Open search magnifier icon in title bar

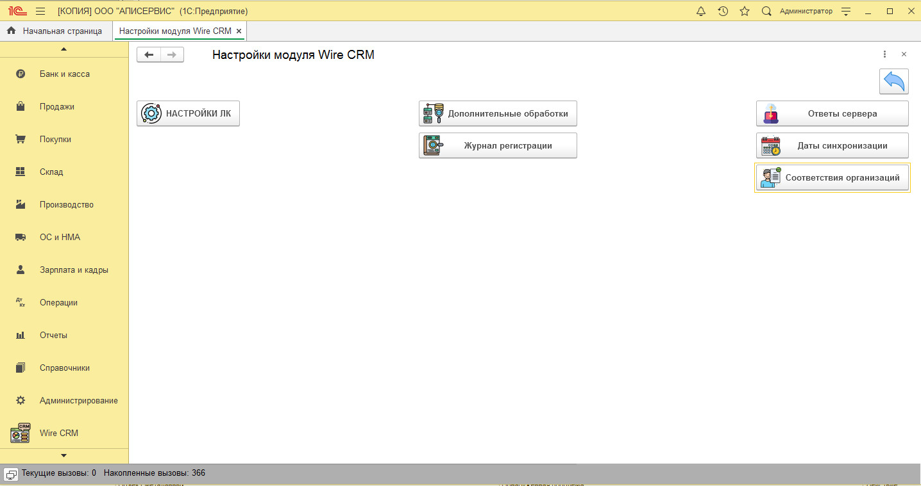(766, 11)
